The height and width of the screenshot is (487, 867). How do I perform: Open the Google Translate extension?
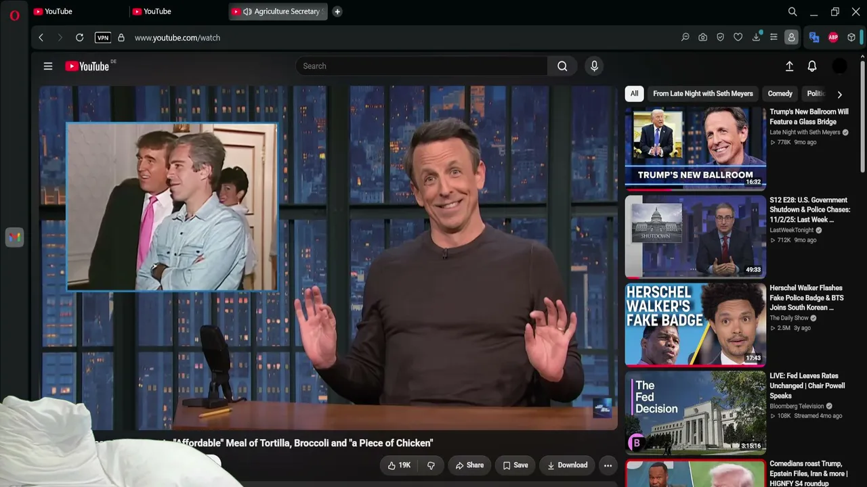point(814,38)
